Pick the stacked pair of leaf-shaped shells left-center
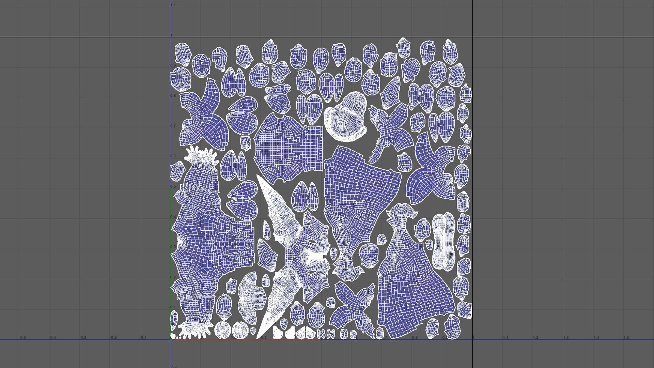 pyautogui.click(x=243, y=200)
